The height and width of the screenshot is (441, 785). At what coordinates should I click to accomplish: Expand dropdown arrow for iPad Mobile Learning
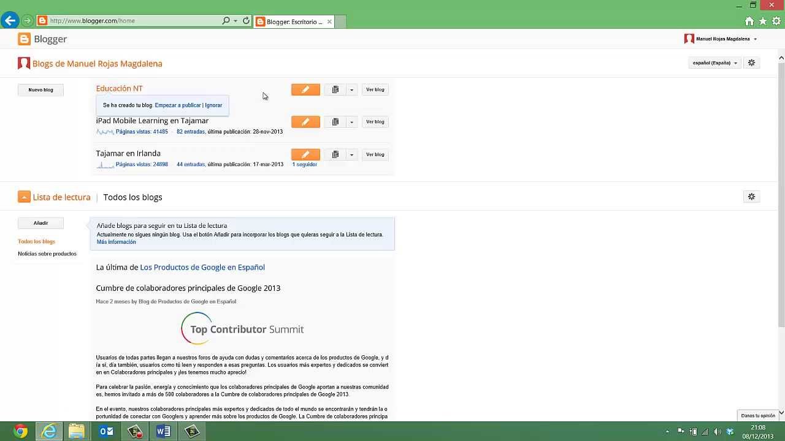coord(351,122)
